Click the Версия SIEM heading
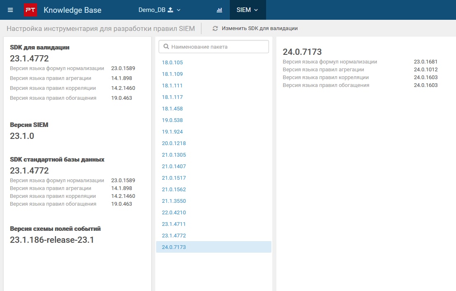 tap(29, 125)
